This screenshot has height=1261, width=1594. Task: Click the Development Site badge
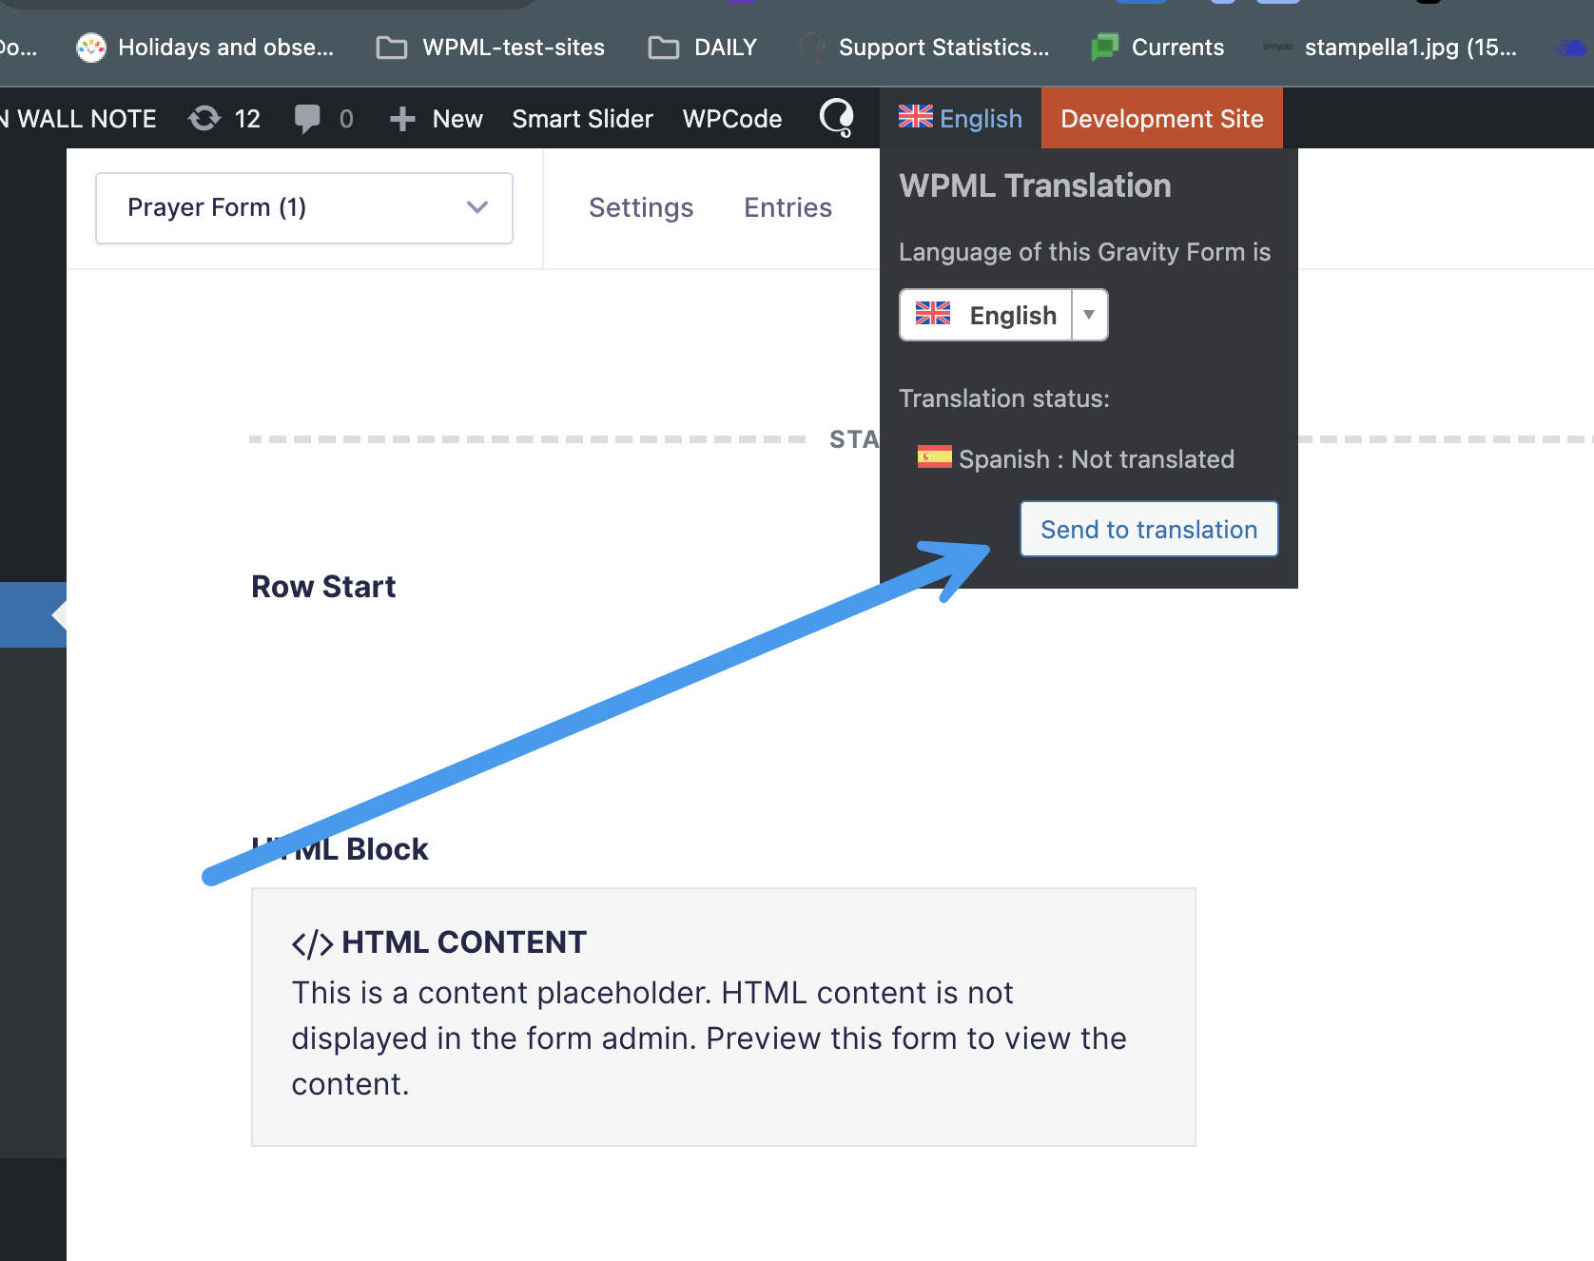tap(1162, 118)
